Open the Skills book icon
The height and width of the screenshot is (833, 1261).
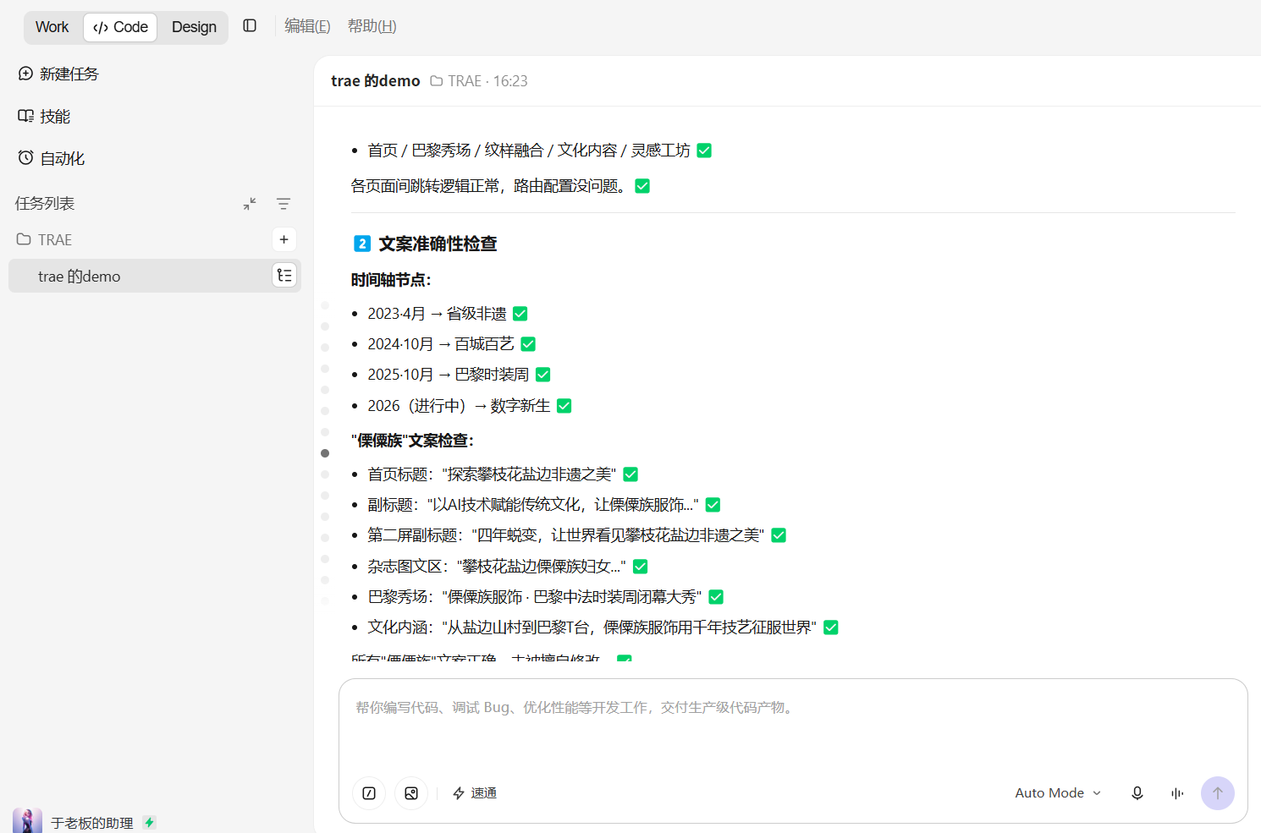tap(25, 116)
